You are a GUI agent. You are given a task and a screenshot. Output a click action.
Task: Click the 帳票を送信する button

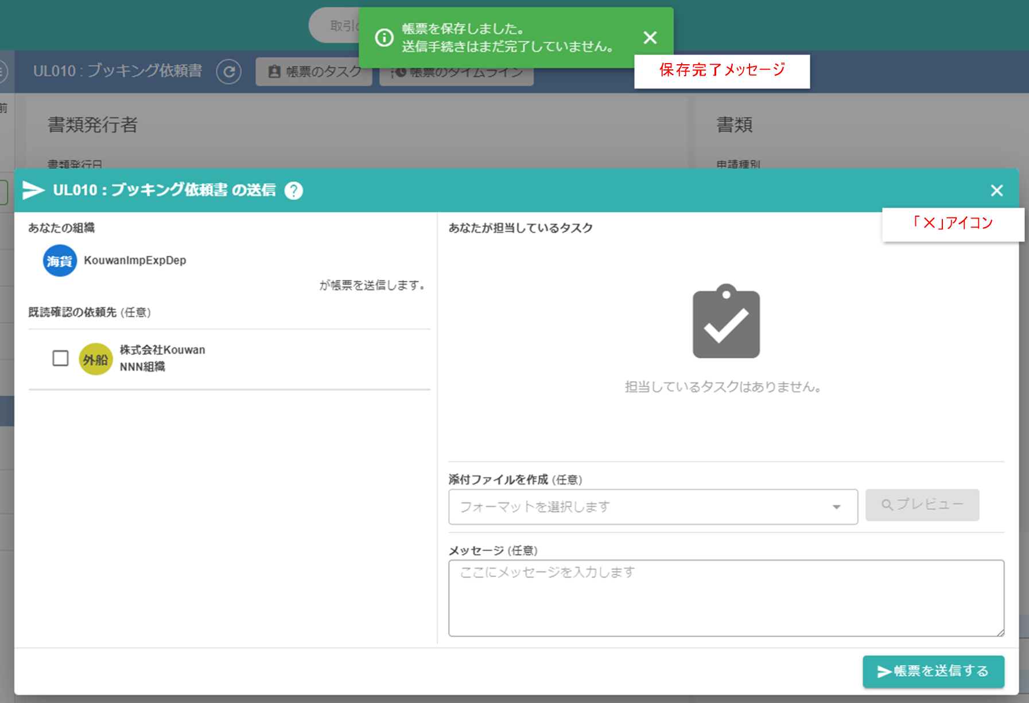click(x=933, y=671)
